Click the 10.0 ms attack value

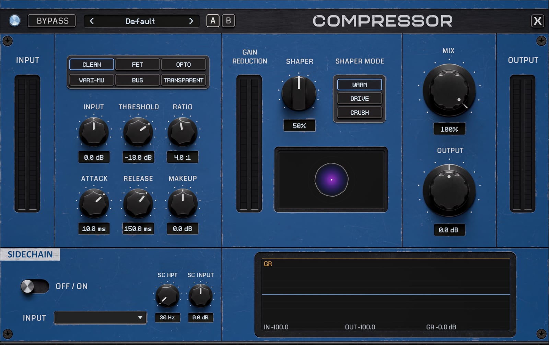(x=94, y=229)
